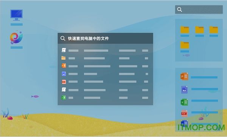Screen dimensions: 227x137
Task: Select the folder icon in the search results list
Action: (64, 58)
